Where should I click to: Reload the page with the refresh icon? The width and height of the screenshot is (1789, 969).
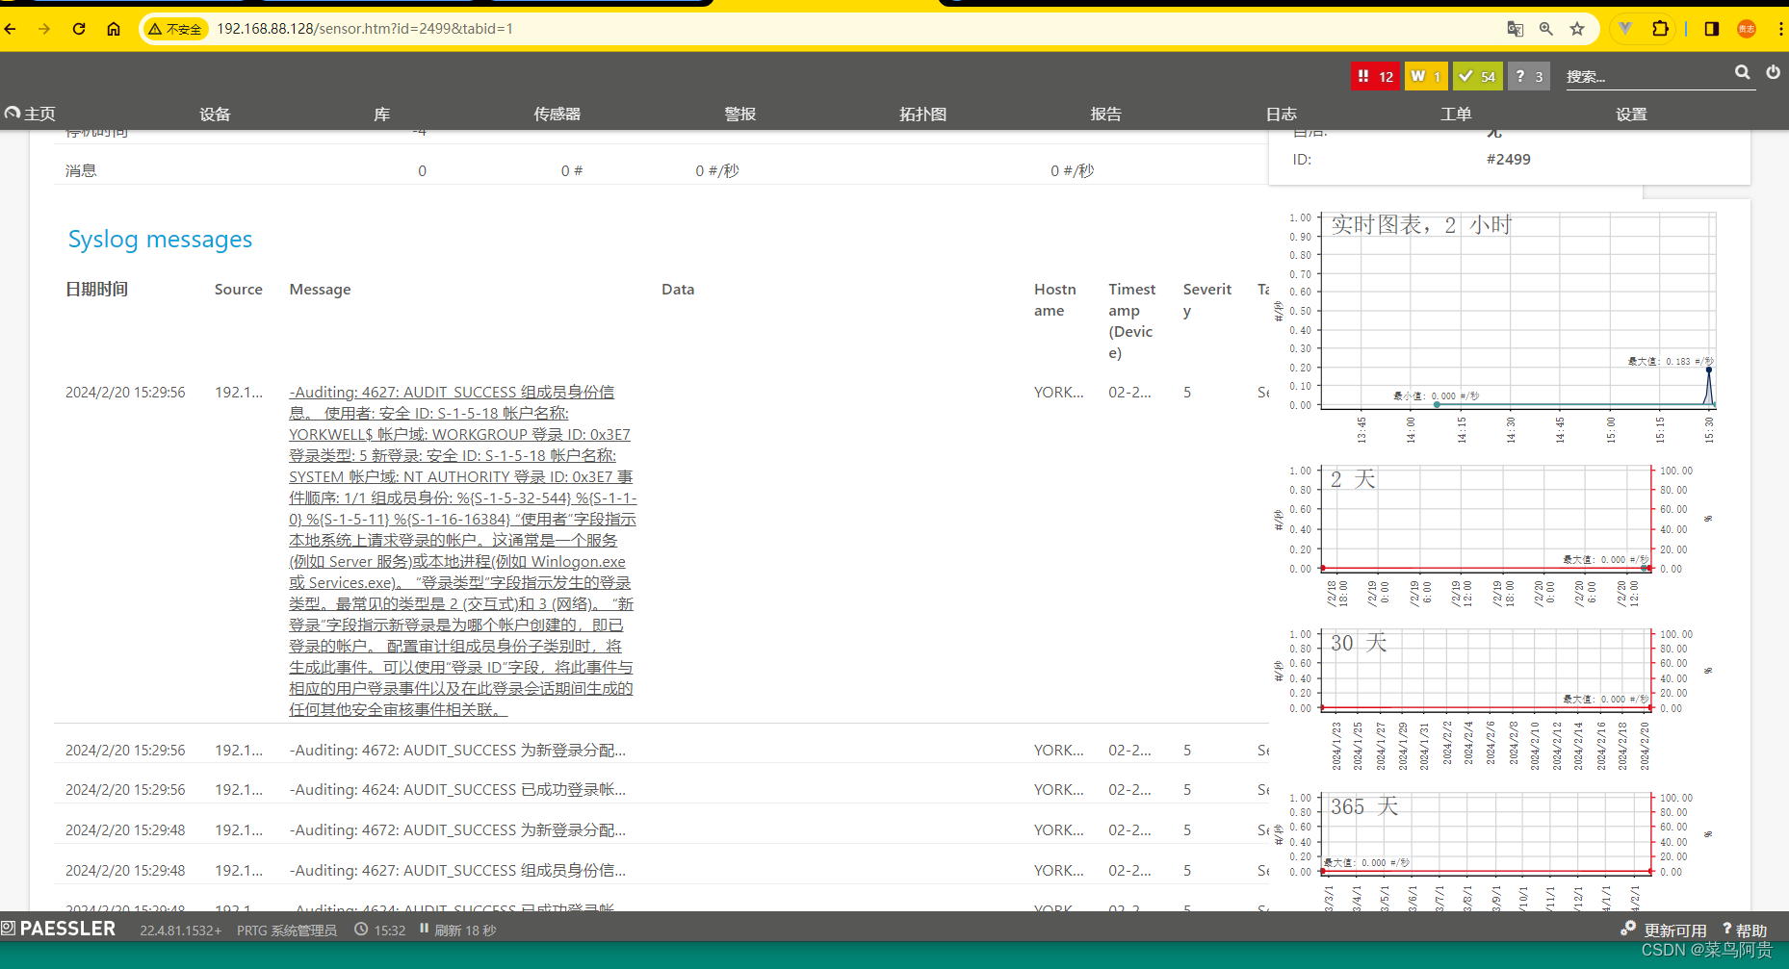[x=79, y=29]
